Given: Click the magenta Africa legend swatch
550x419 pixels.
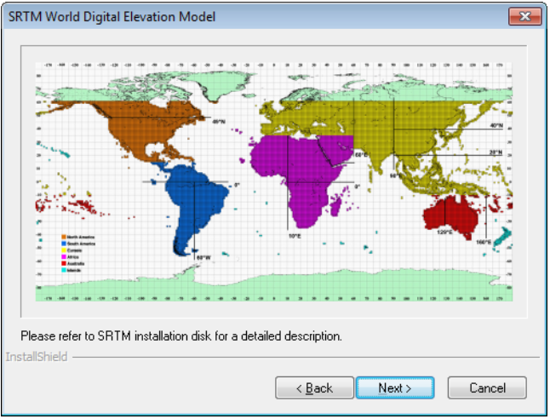Looking at the screenshot, I should [62, 255].
